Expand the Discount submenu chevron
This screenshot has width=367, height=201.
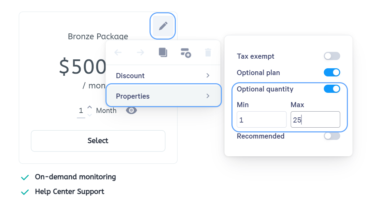pos(208,75)
